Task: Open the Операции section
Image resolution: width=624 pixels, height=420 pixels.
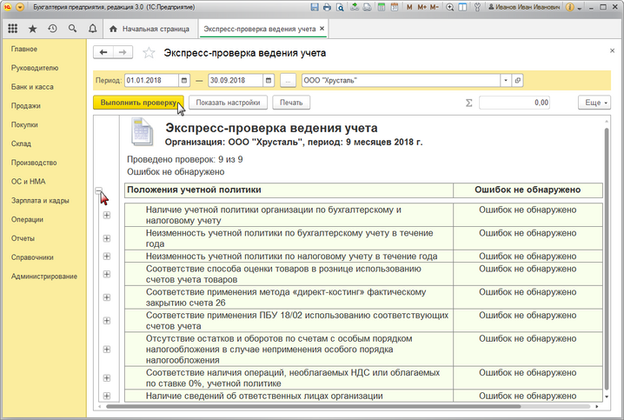Action: tap(27, 219)
